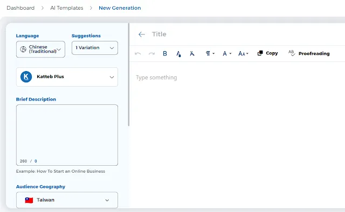The width and height of the screenshot is (345, 212).
Task: Click inside the Brief Description text area
Action: (67, 135)
